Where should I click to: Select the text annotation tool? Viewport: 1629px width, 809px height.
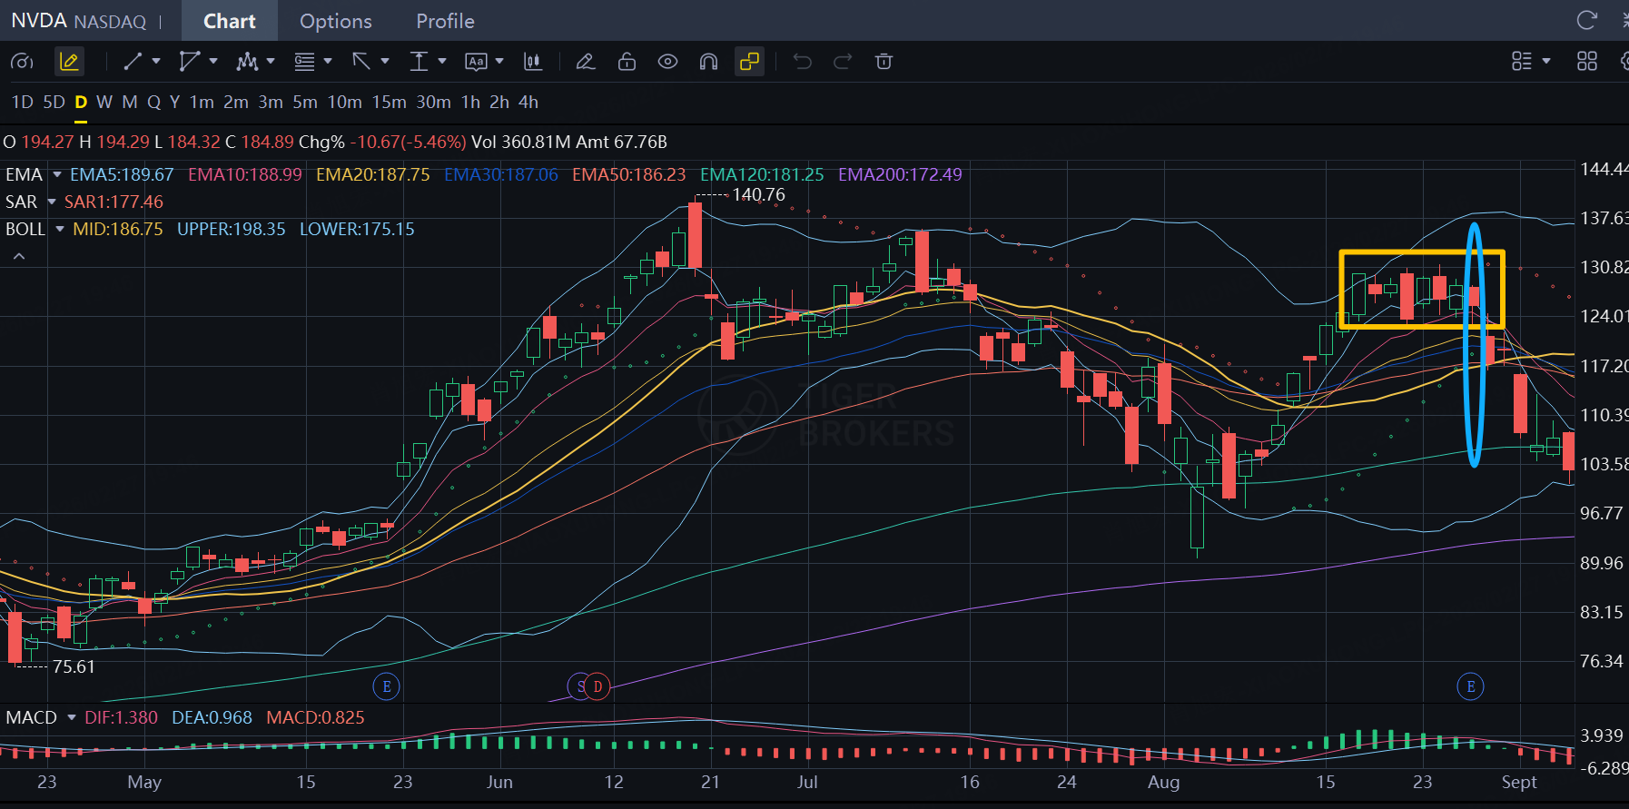(476, 62)
